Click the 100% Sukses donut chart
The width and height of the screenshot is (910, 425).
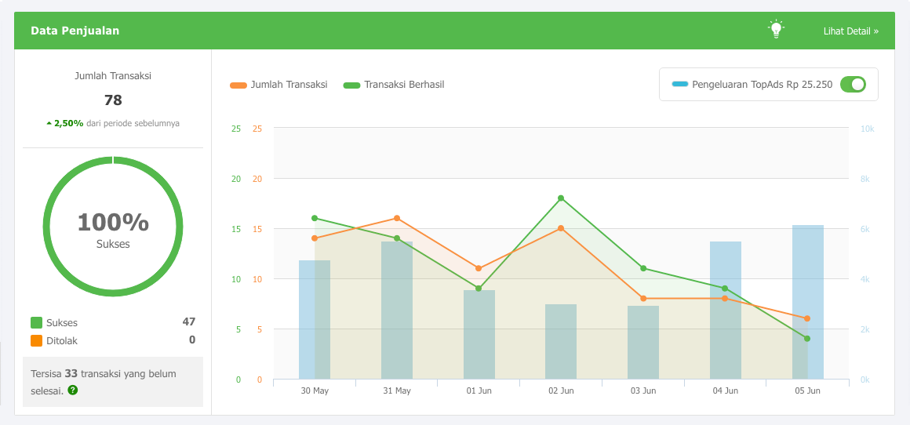pos(113,226)
